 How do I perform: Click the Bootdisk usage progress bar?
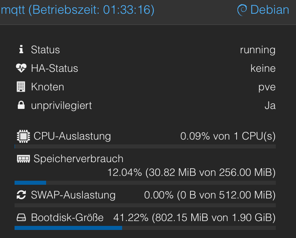click(x=145, y=228)
